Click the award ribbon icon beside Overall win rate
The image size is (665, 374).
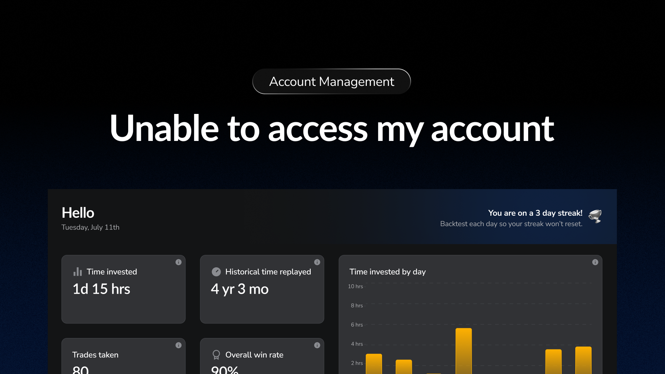click(216, 355)
